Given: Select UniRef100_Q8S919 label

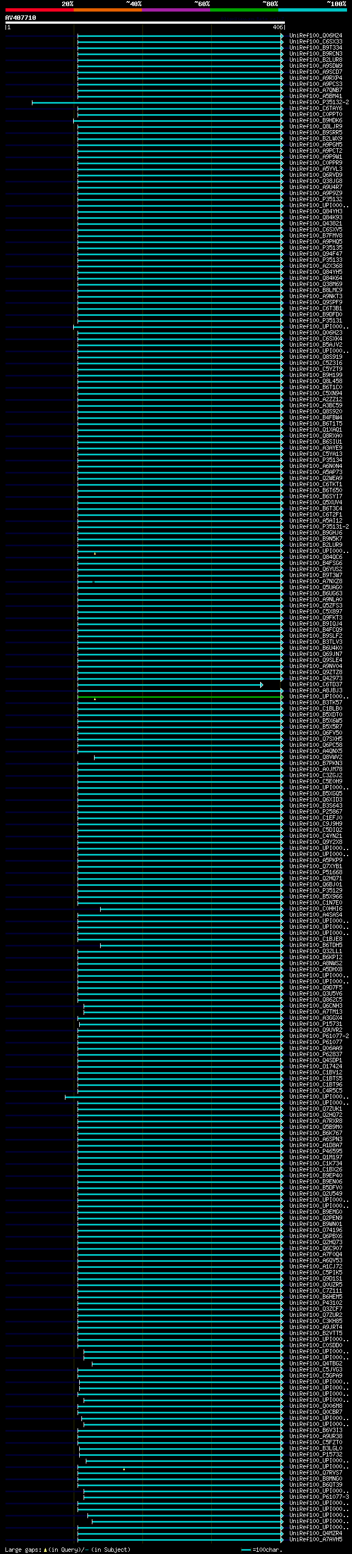Looking at the screenshot, I should pos(315,357).
